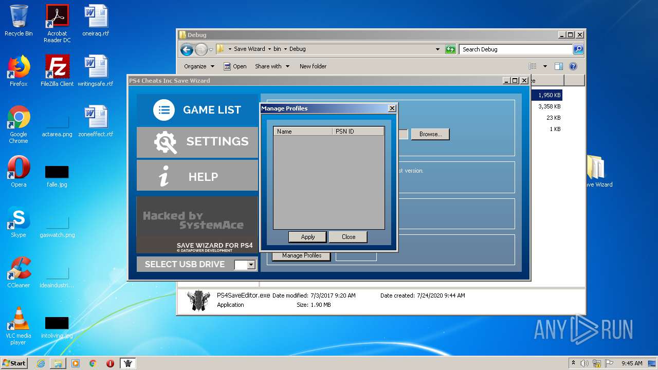Expand the view options dropdown arrow
This screenshot has width=658, height=370.
pos(545,66)
